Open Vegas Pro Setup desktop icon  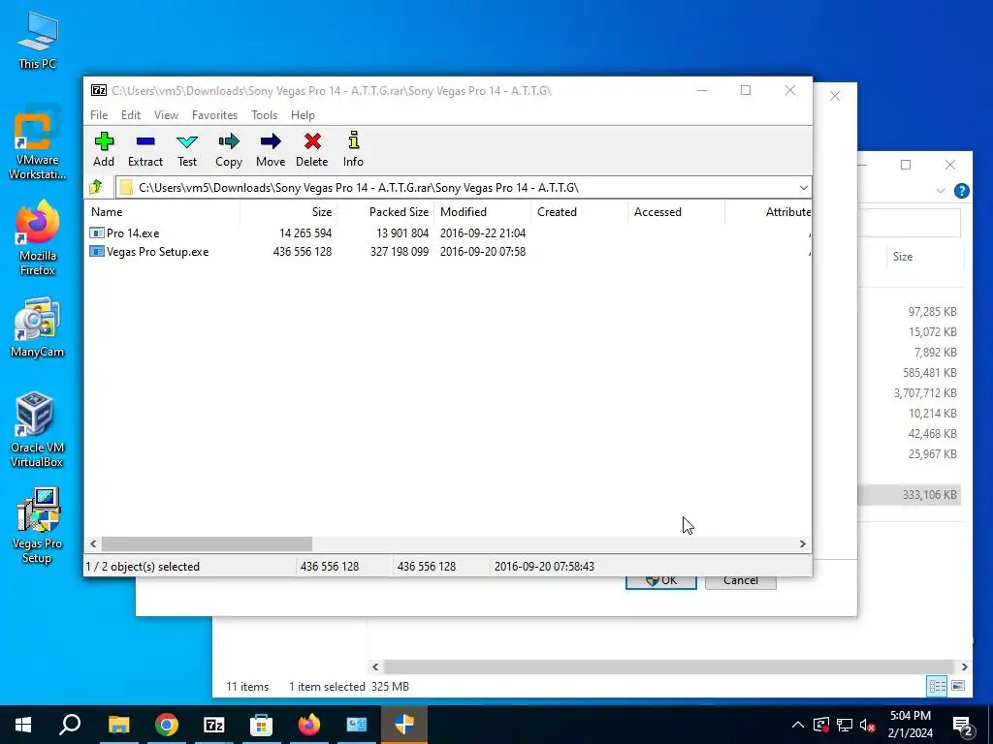tap(38, 526)
